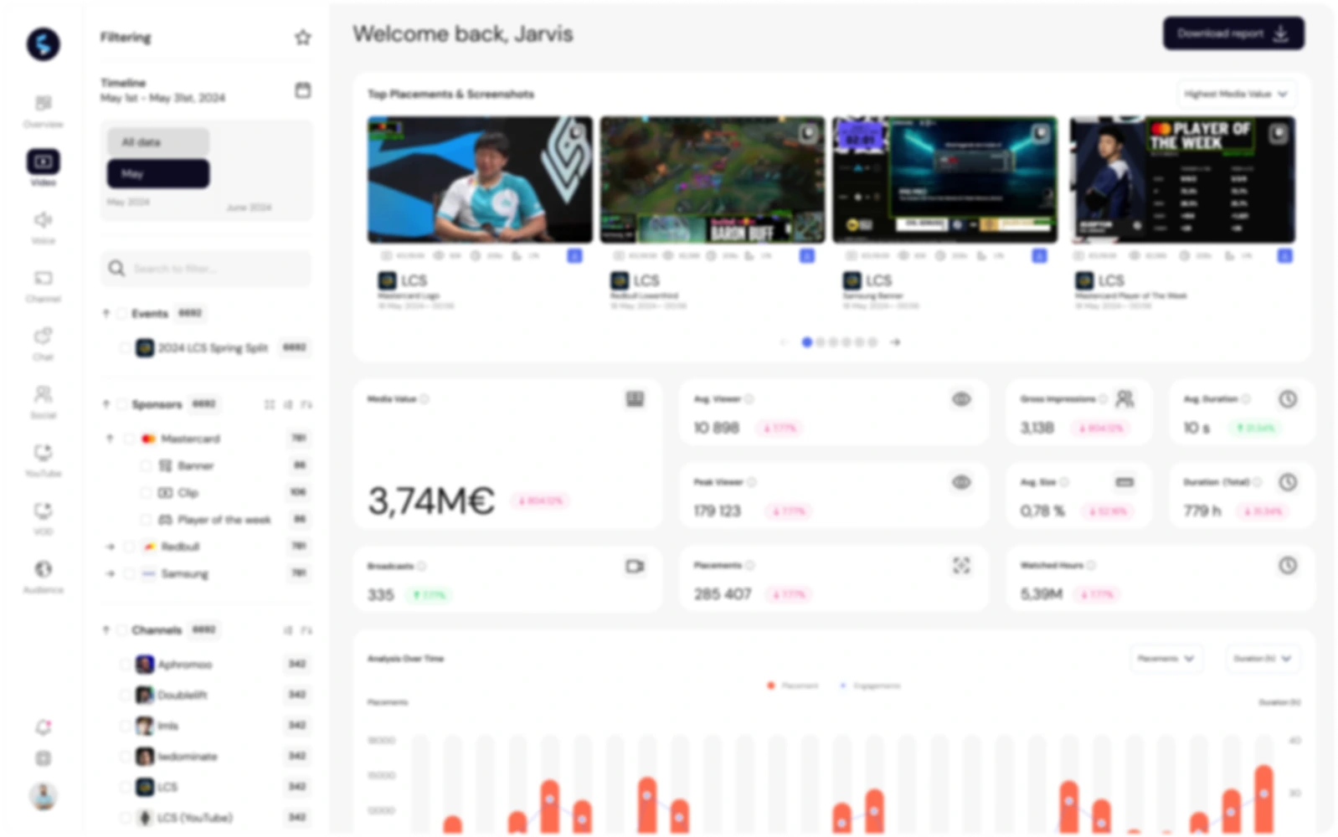Click the clock icon on Avg. Duration card
1338x837 pixels.
pos(1288,399)
